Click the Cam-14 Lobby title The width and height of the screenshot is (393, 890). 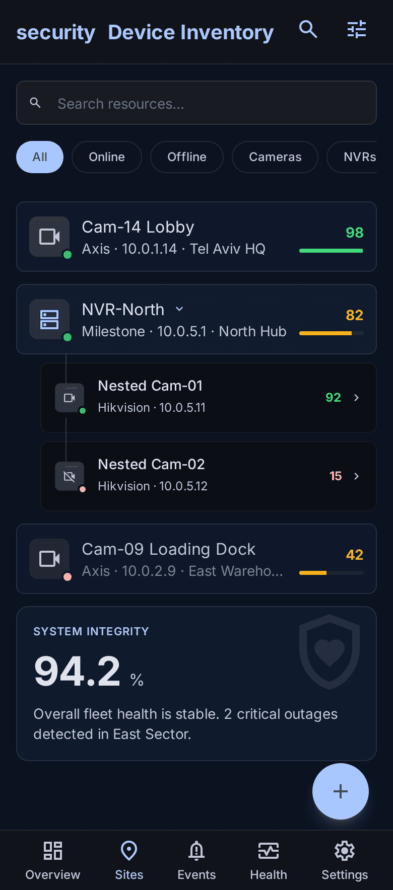click(x=138, y=227)
